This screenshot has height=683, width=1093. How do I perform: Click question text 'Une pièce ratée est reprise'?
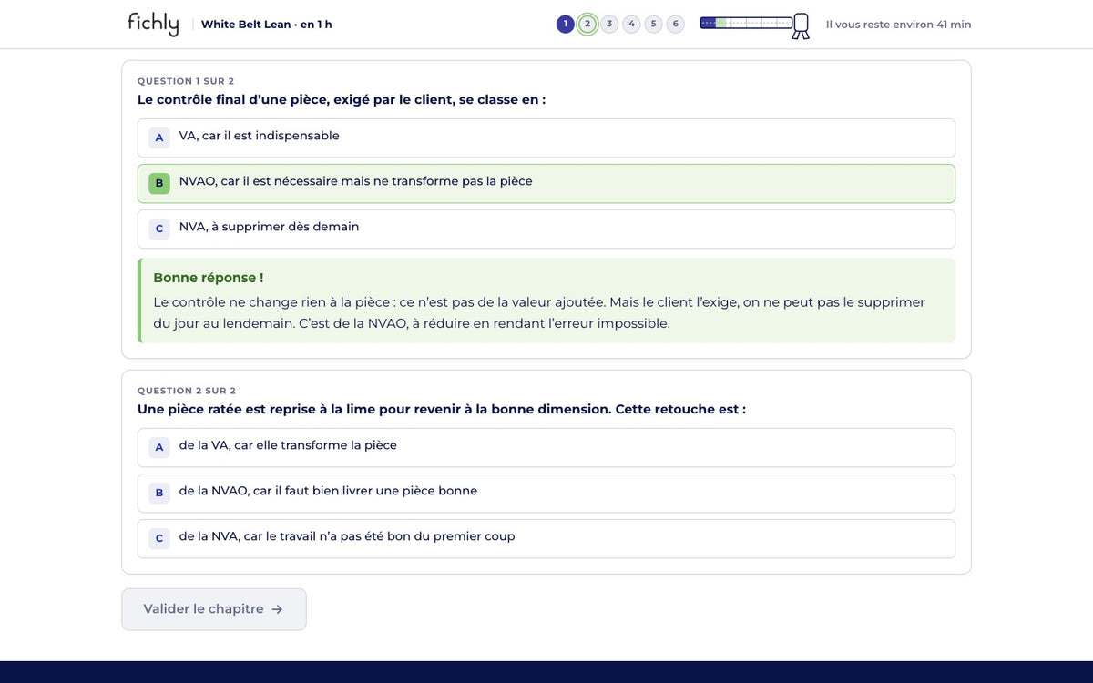pyautogui.click(x=442, y=409)
